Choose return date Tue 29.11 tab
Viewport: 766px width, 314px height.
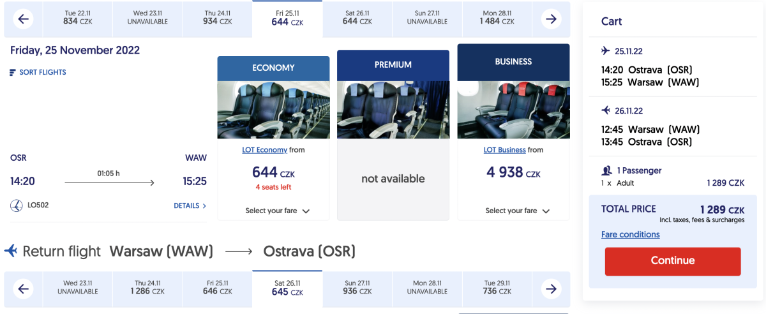point(498,288)
